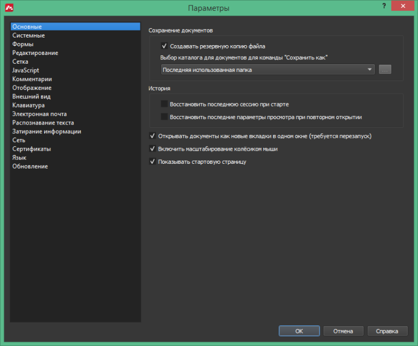Open the Формы settings category
This screenshot has height=346, width=418.
[76, 44]
